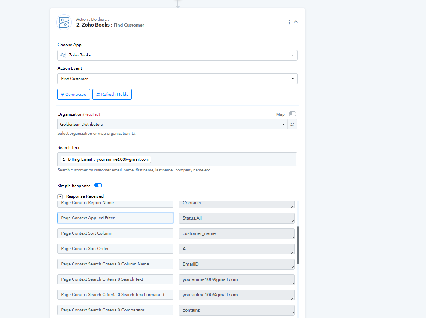Viewport: 426px width, 318px height.
Task: Collapse the Response Received section
Action: [60, 196]
